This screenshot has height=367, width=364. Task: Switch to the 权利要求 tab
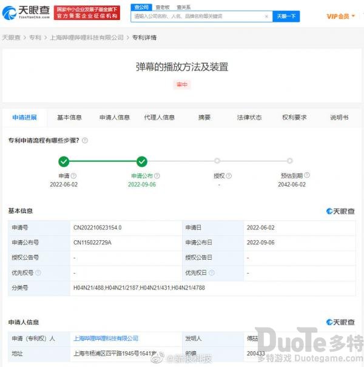click(x=294, y=118)
